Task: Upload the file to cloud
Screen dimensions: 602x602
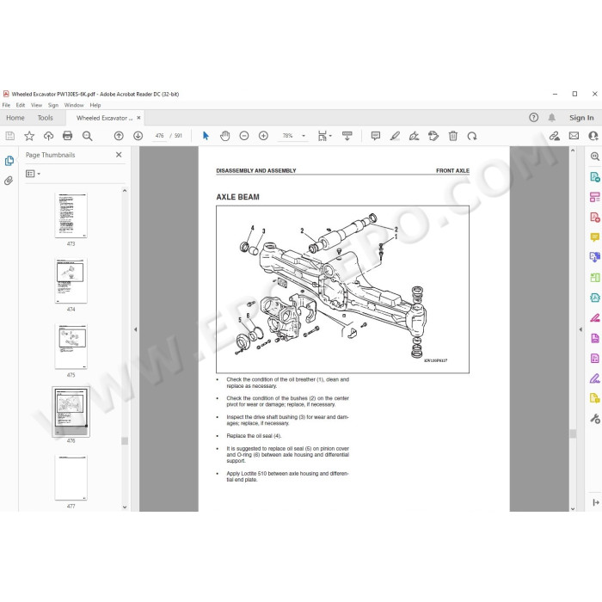Action: [x=48, y=136]
